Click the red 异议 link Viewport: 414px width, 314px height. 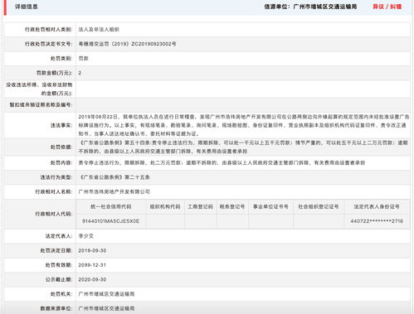pos(378,7)
